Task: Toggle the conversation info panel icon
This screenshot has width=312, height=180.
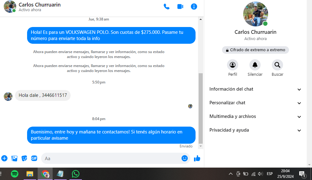Action: coord(194,7)
